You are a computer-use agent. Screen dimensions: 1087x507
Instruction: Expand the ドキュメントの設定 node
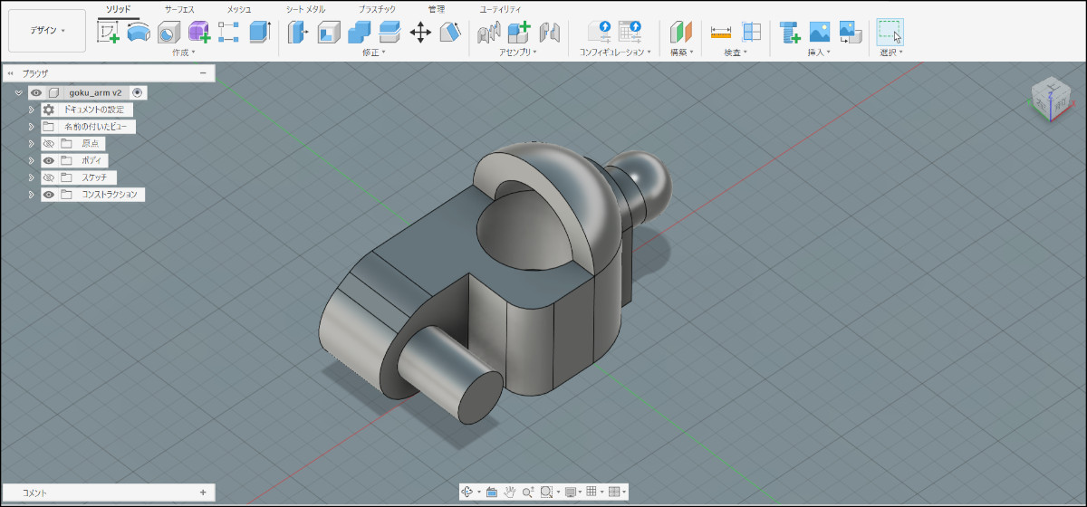tap(31, 110)
